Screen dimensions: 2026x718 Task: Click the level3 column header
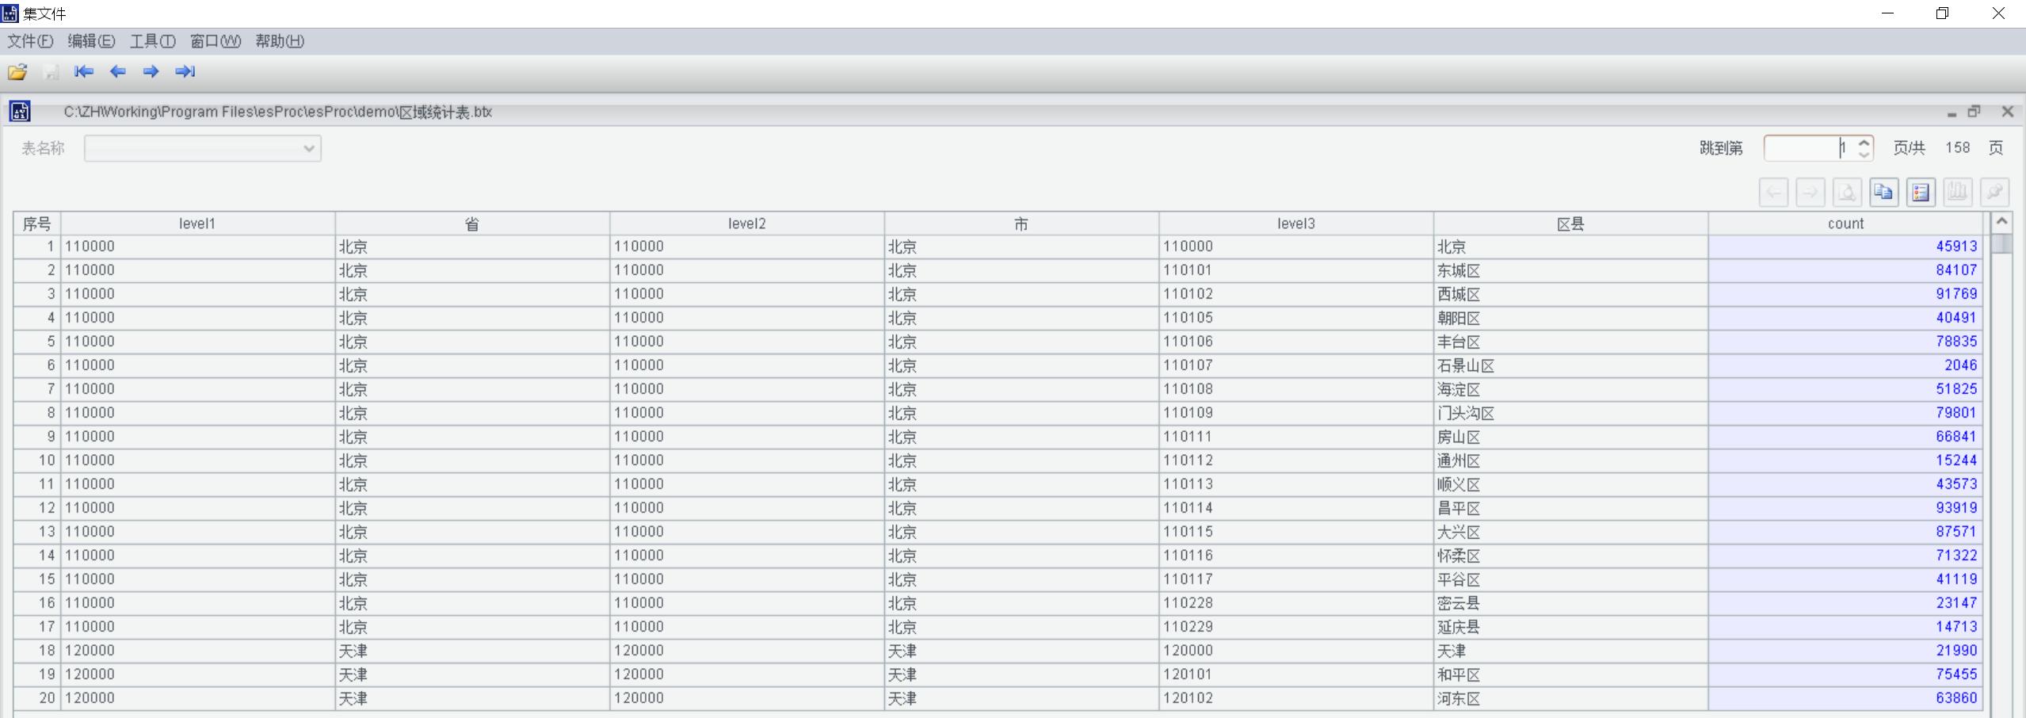click(1296, 223)
